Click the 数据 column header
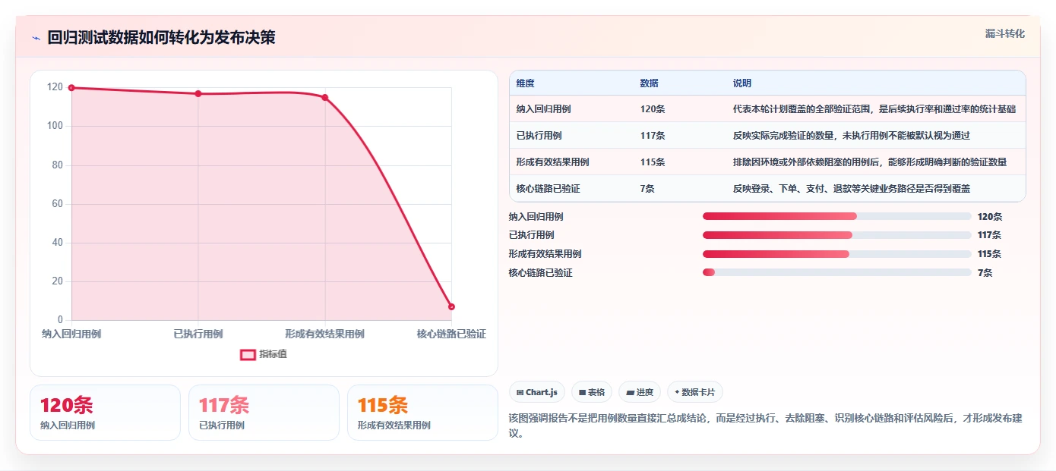Screen dimensions: 1056x471 [650, 83]
